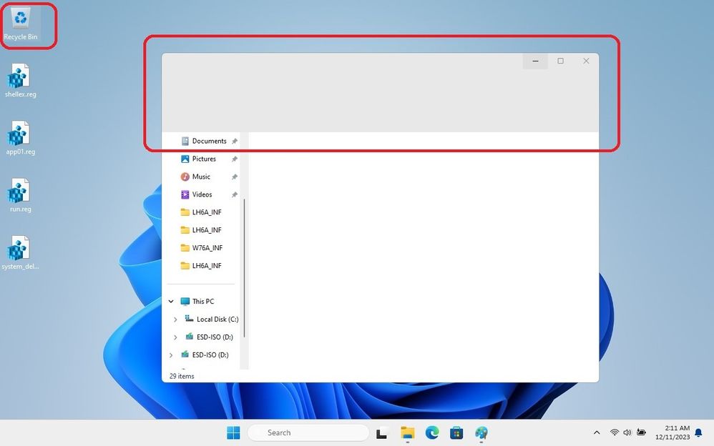This screenshot has width=714, height=446.
Task: Toggle the pin next to Music
Action: (235, 177)
